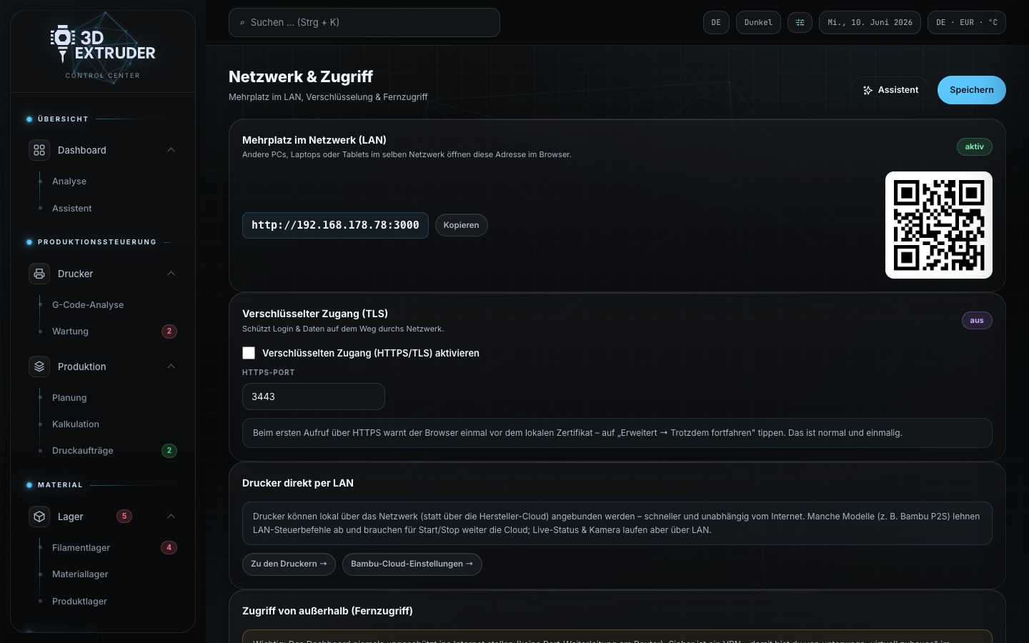Click the http://192.168.178.78:3000 address
The image size is (1029, 643).
[335, 225]
